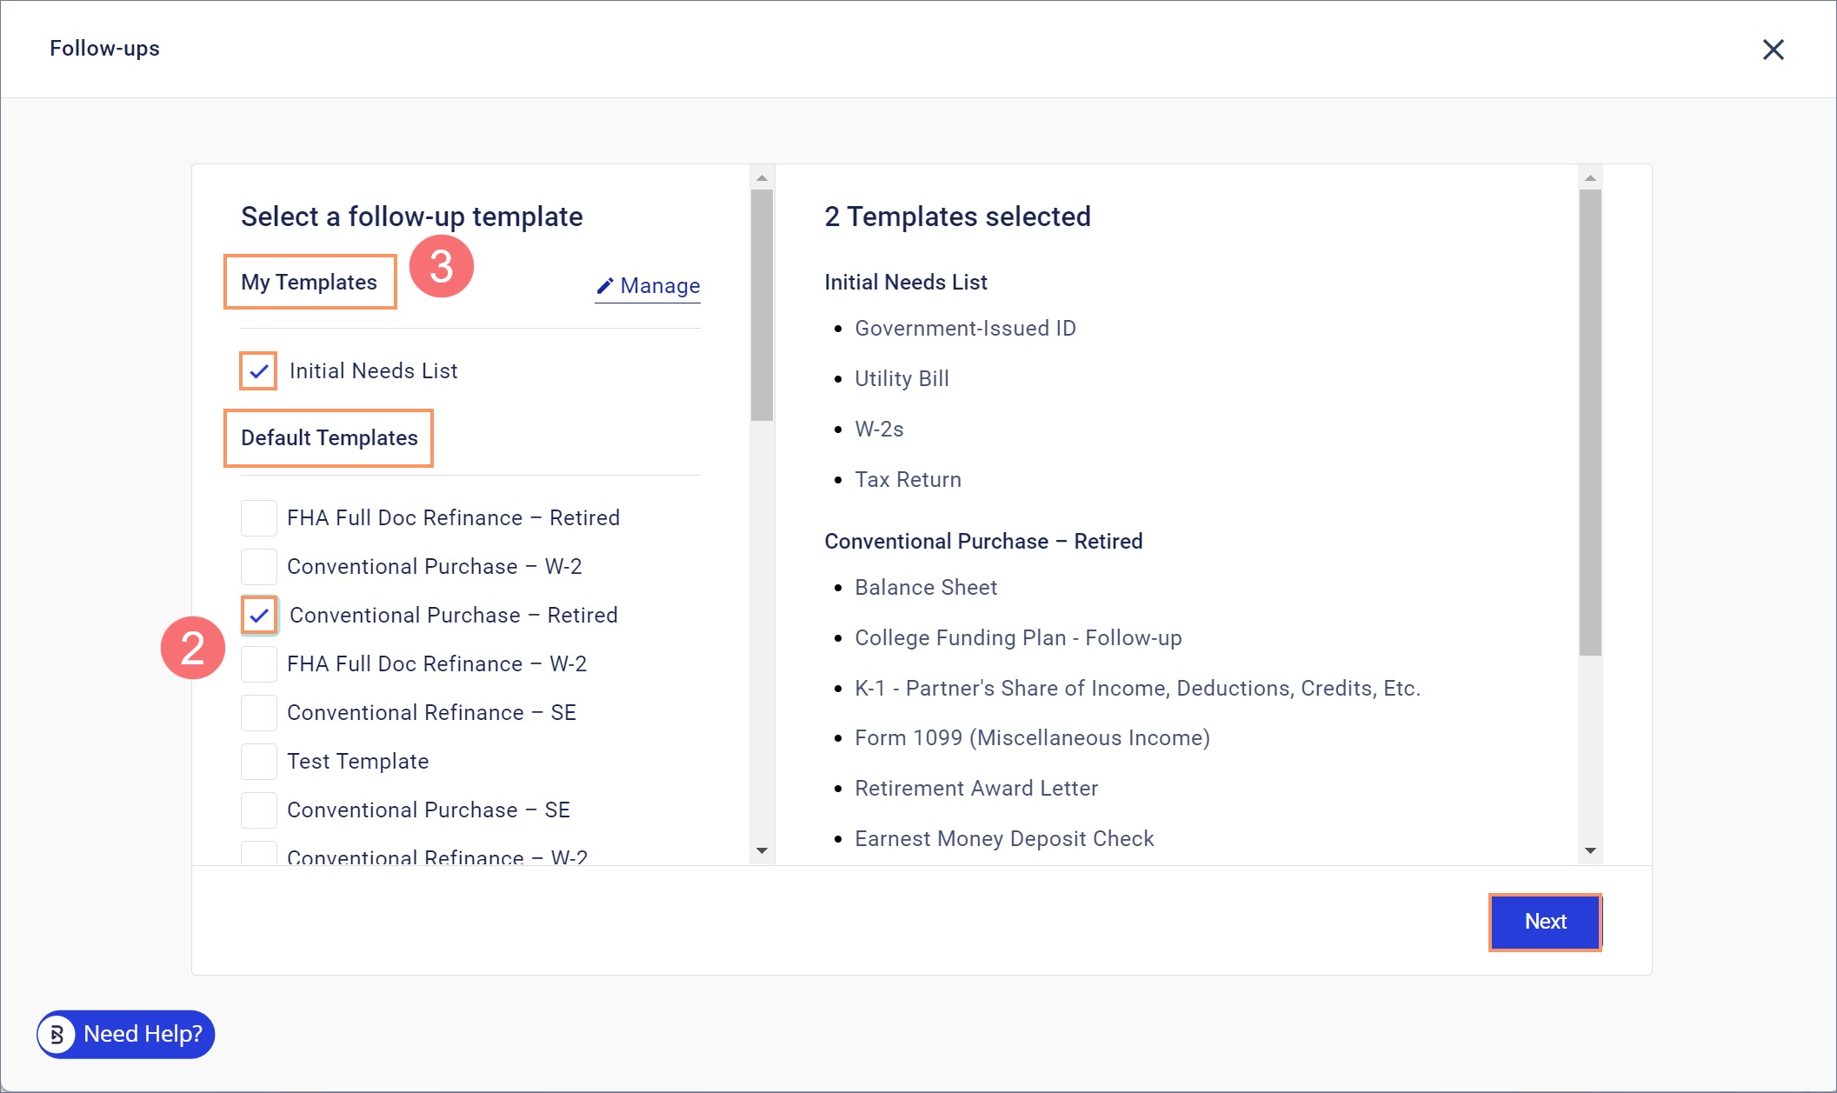Close the Follow-ups dialog
The width and height of the screenshot is (1837, 1093).
pos(1773,50)
